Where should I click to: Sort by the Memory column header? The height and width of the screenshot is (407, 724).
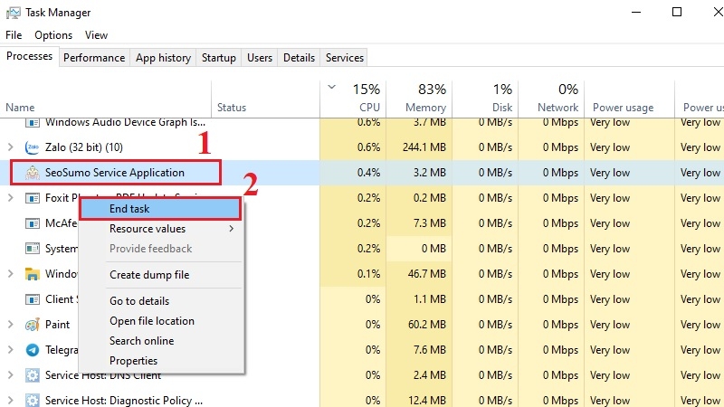[419, 99]
